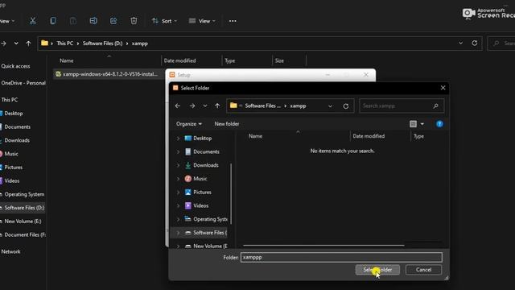Click the Search xampp field

tap(402, 106)
